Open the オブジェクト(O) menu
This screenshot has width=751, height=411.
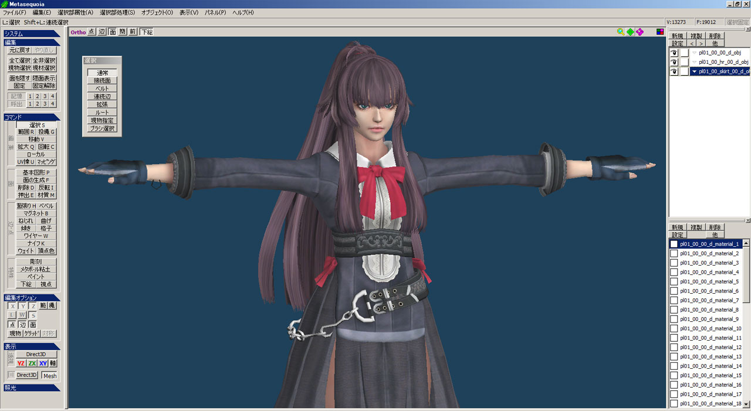[157, 12]
